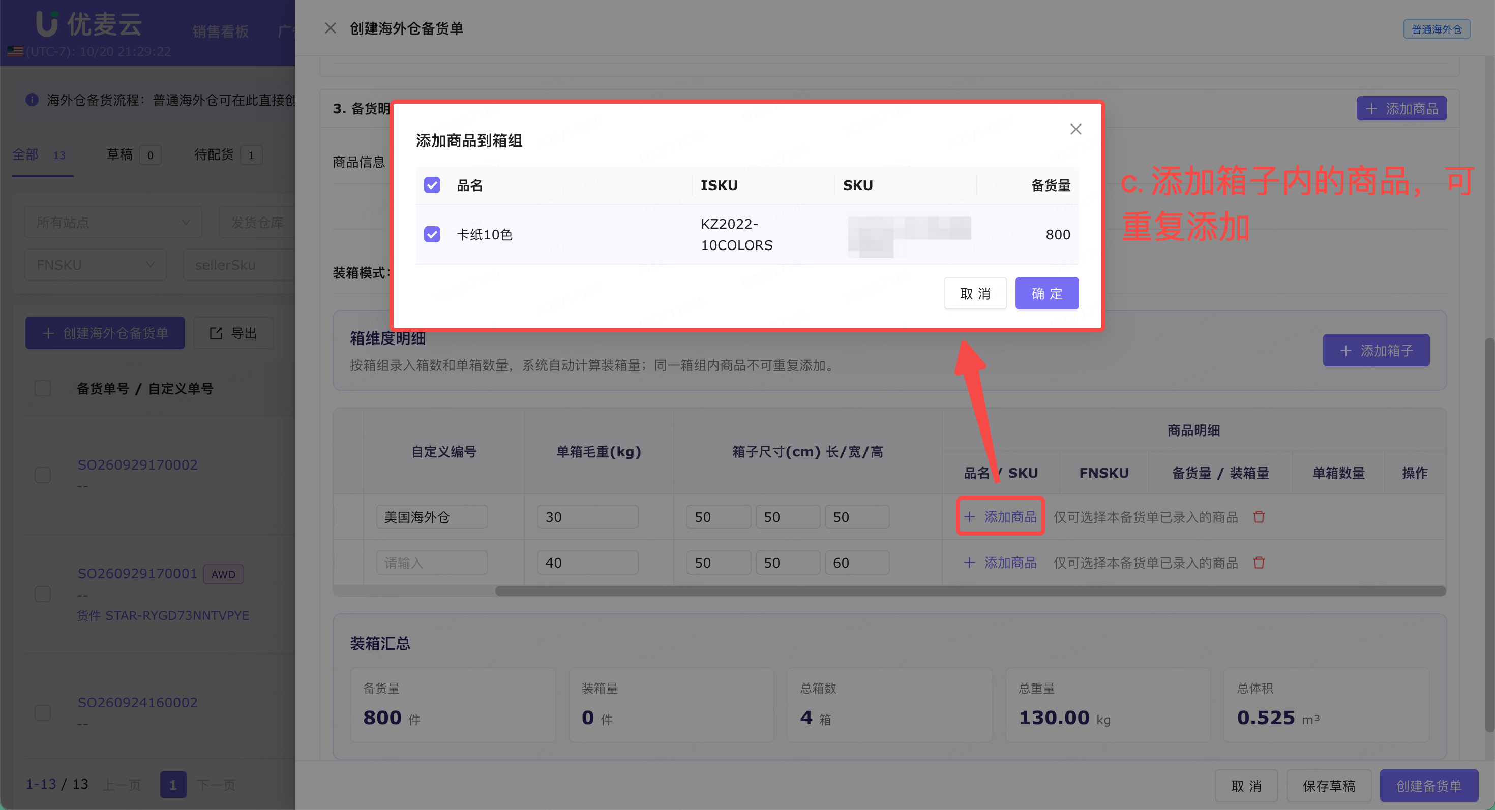Click the footer 取消 button
1495x810 pixels.
pyautogui.click(x=1246, y=786)
